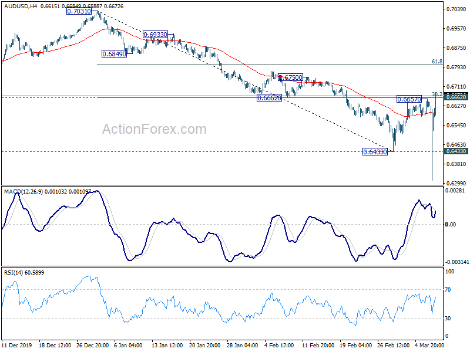The height and width of the screenshot is (352, 470).
Task: Click the 11 Feb 20:00 date label
Action: [318, 345]
